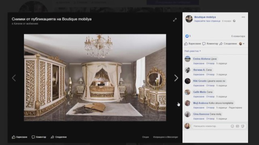Screen dimensions: 259x145
Task: Open Muji Arabova commenter name
Action: (x=201, y=103)
